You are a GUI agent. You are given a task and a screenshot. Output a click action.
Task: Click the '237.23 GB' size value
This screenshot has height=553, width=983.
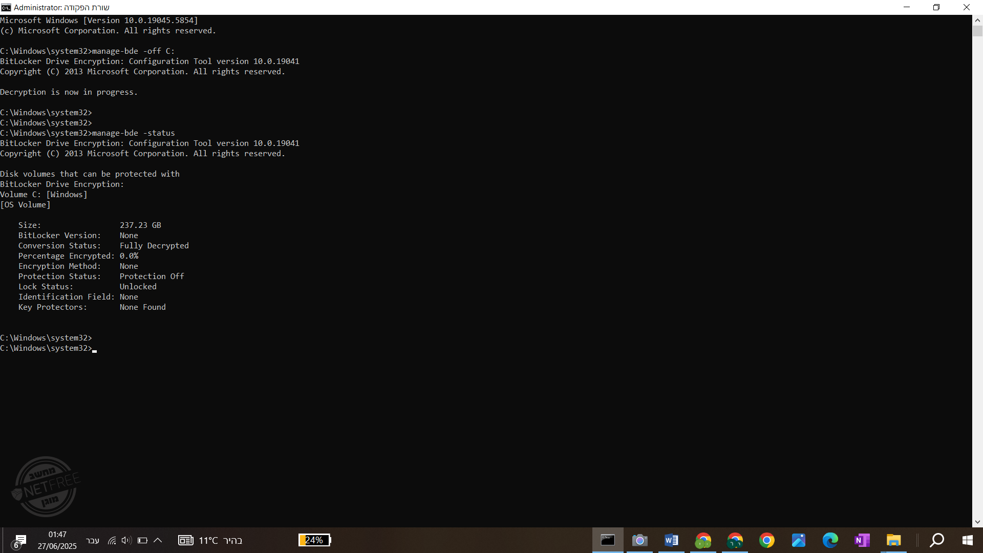tap(140, 225)
